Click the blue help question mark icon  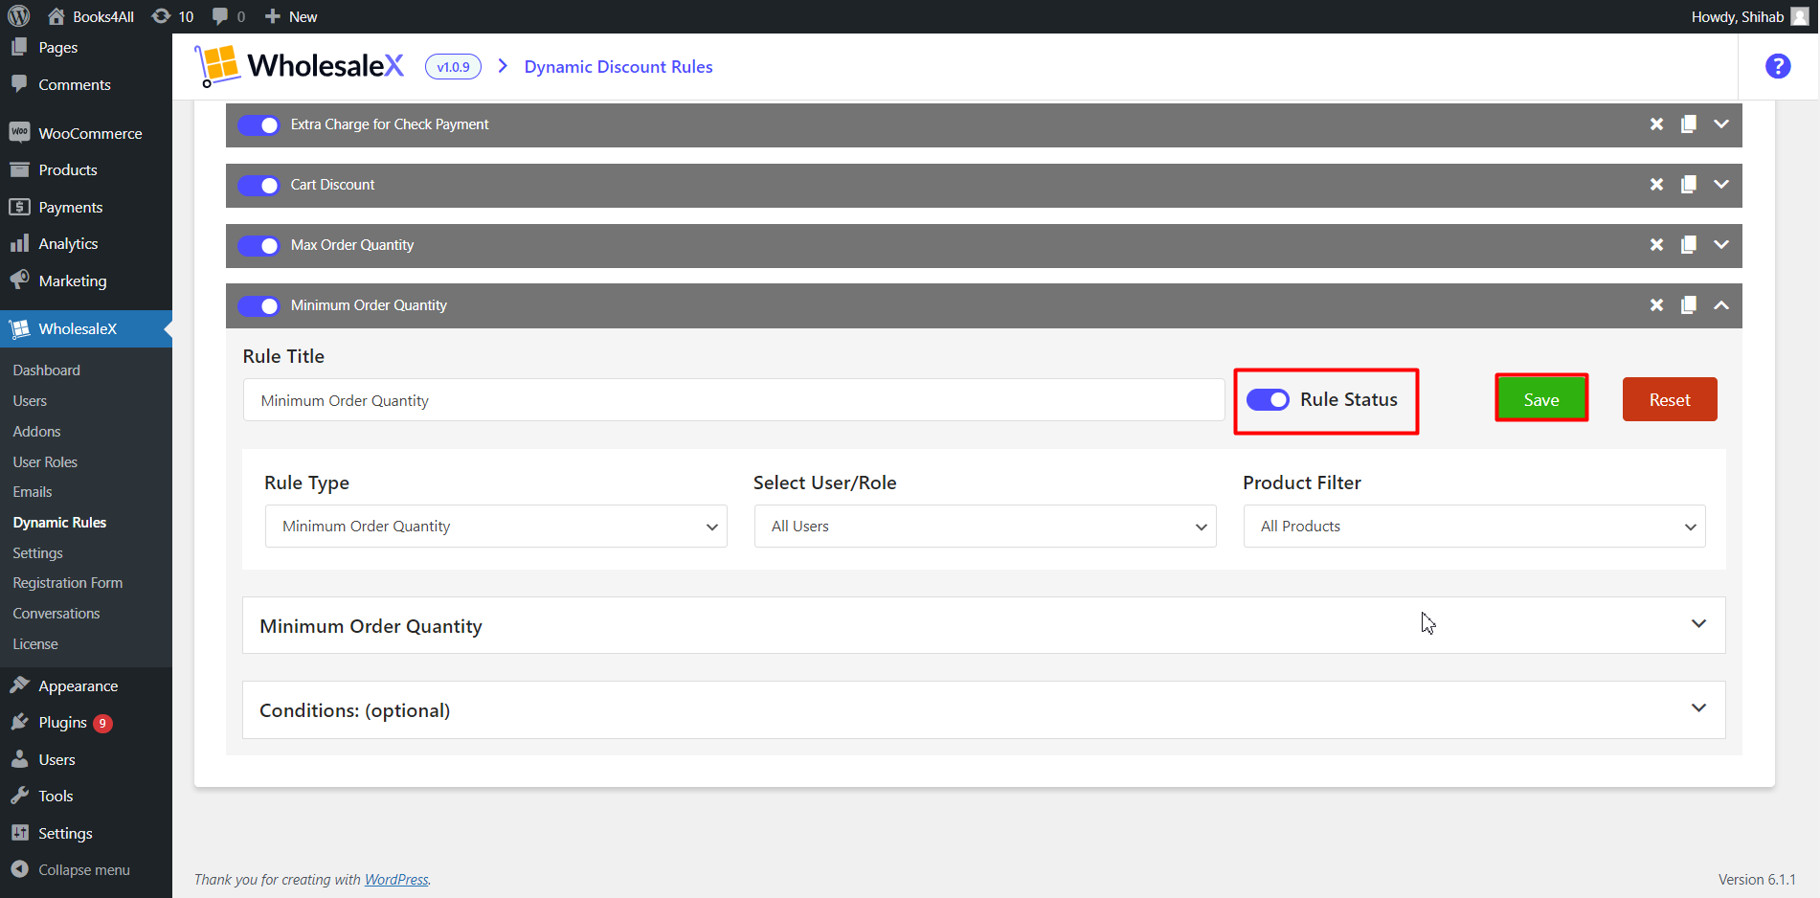[x=1778, y=66]
